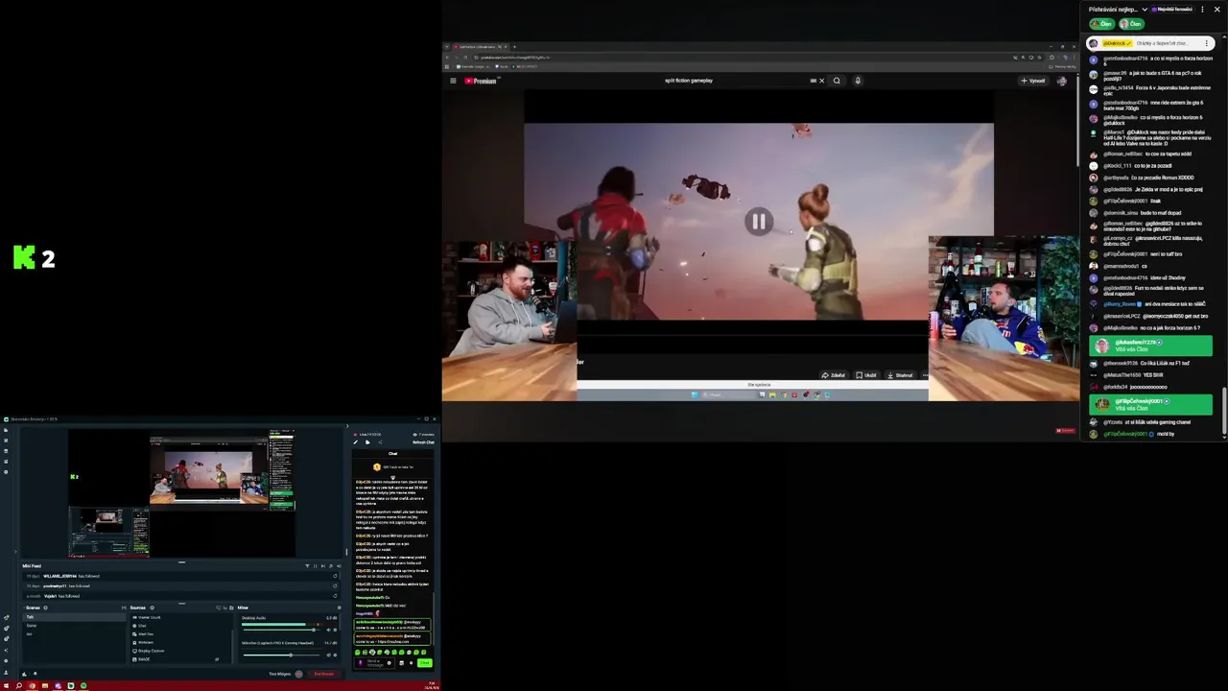Replay the Vujale1 follow alert
Image resolution: width=1228 pixels, height=691 pixels.
click(x=335, y=596)
